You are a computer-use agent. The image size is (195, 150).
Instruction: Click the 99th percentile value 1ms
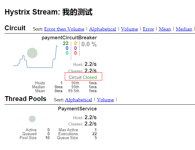93,87
